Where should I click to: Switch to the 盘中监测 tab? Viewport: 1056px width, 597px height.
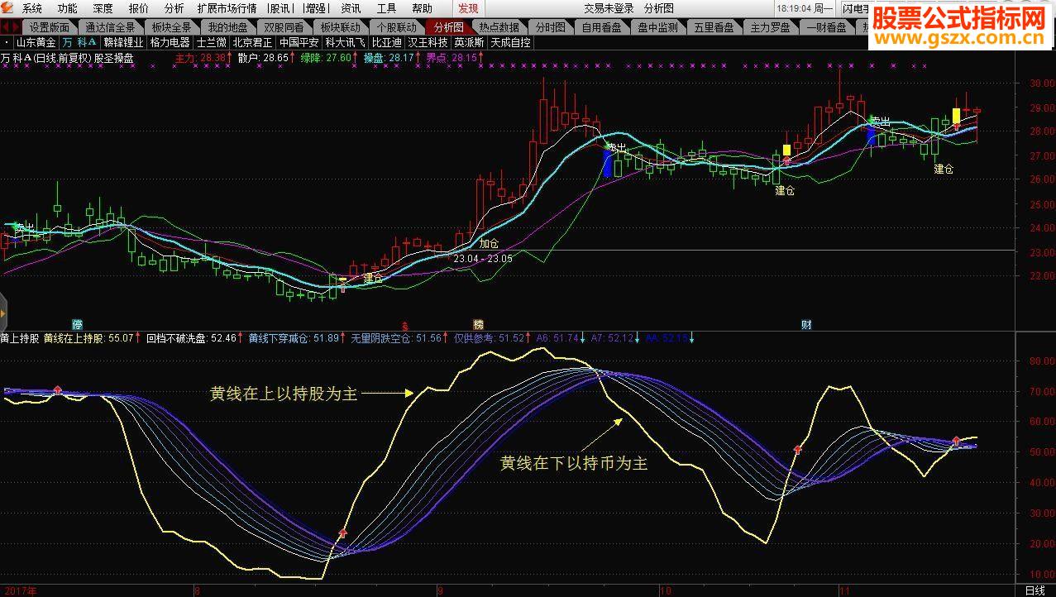click(x=658, y=26)
